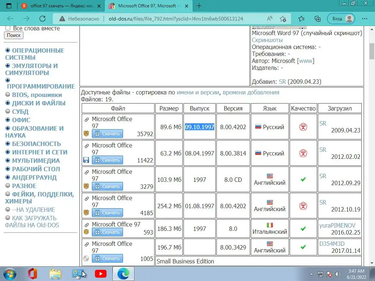
Task: Reload the old-dos.ru page
Action: pyautogui.click(x=42, y=19)
